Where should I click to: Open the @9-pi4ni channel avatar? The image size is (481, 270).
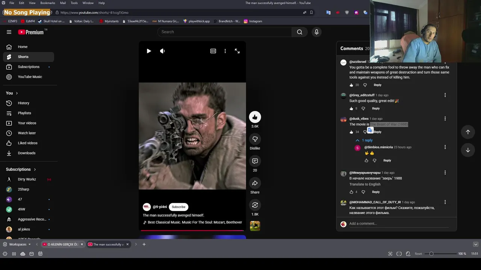[147, 207]
